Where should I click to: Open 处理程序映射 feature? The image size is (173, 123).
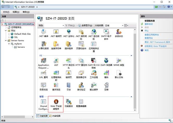coord(56,76)
